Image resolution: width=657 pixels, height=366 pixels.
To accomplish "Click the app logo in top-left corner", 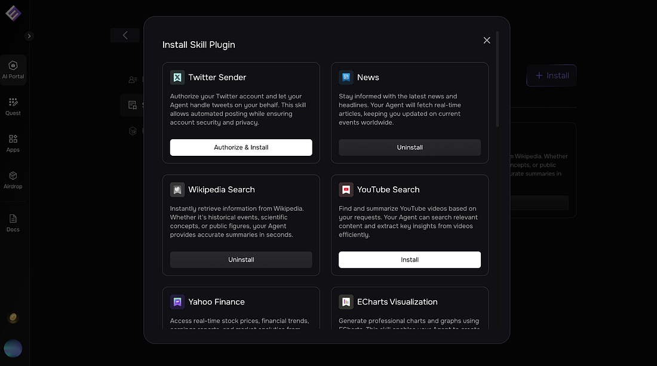I will [13, 13].
